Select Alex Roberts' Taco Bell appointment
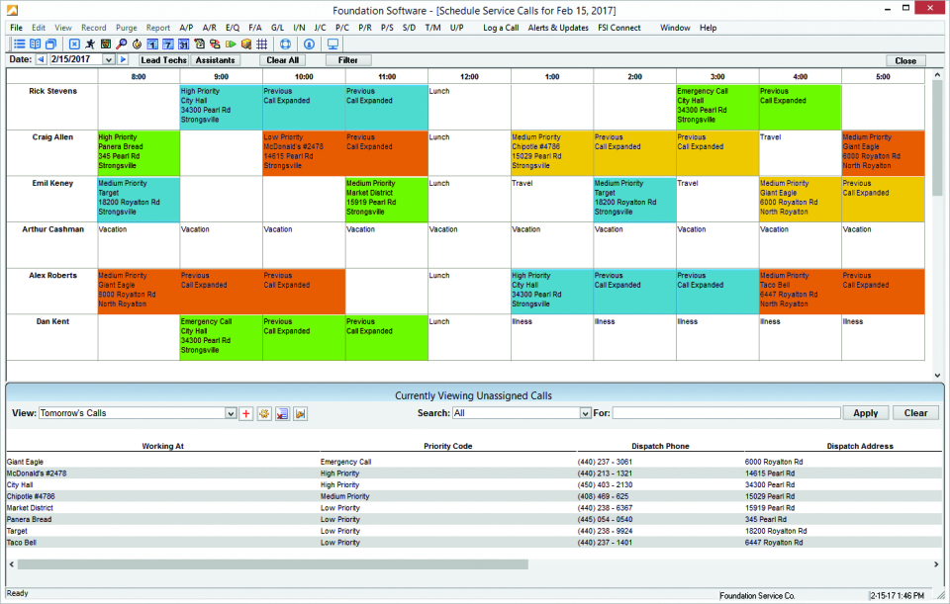 [800, 291]
